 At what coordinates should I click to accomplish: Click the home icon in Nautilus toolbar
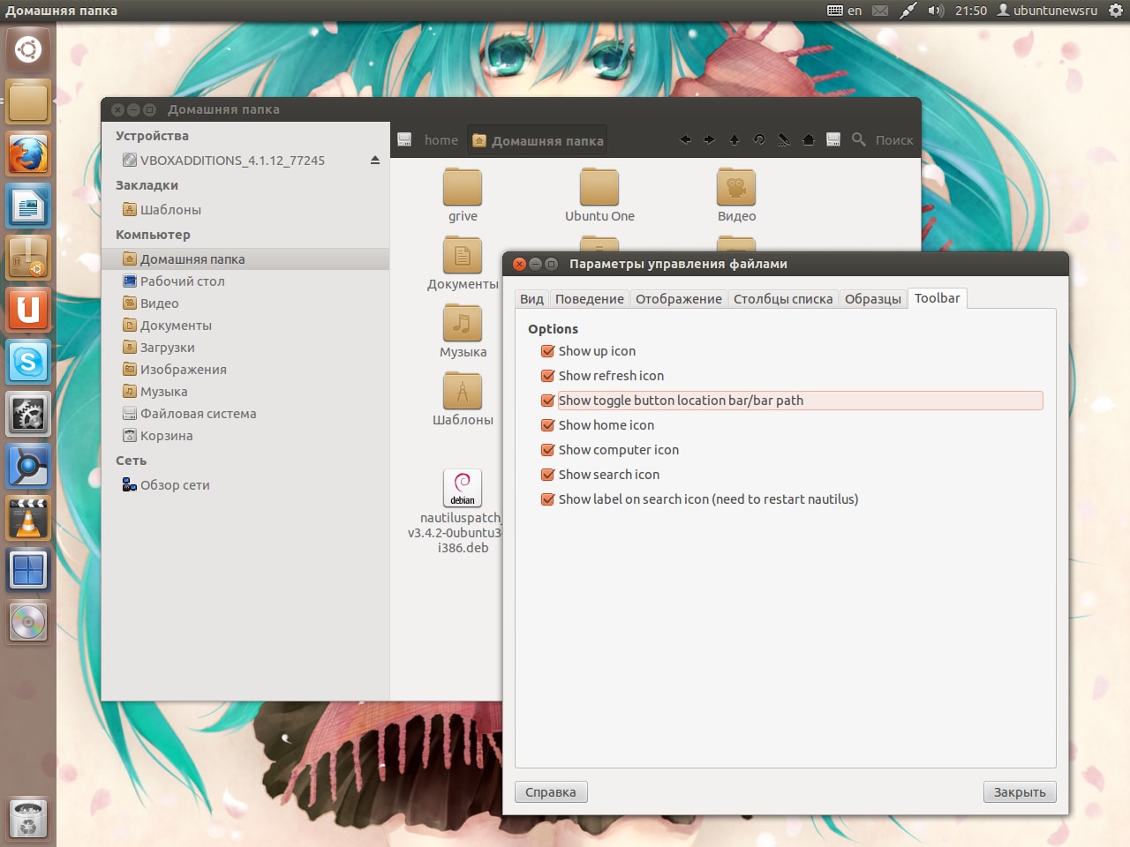coord(809,139)
